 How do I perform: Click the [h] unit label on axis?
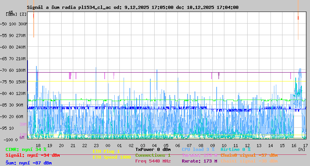(x=301, y=149)
